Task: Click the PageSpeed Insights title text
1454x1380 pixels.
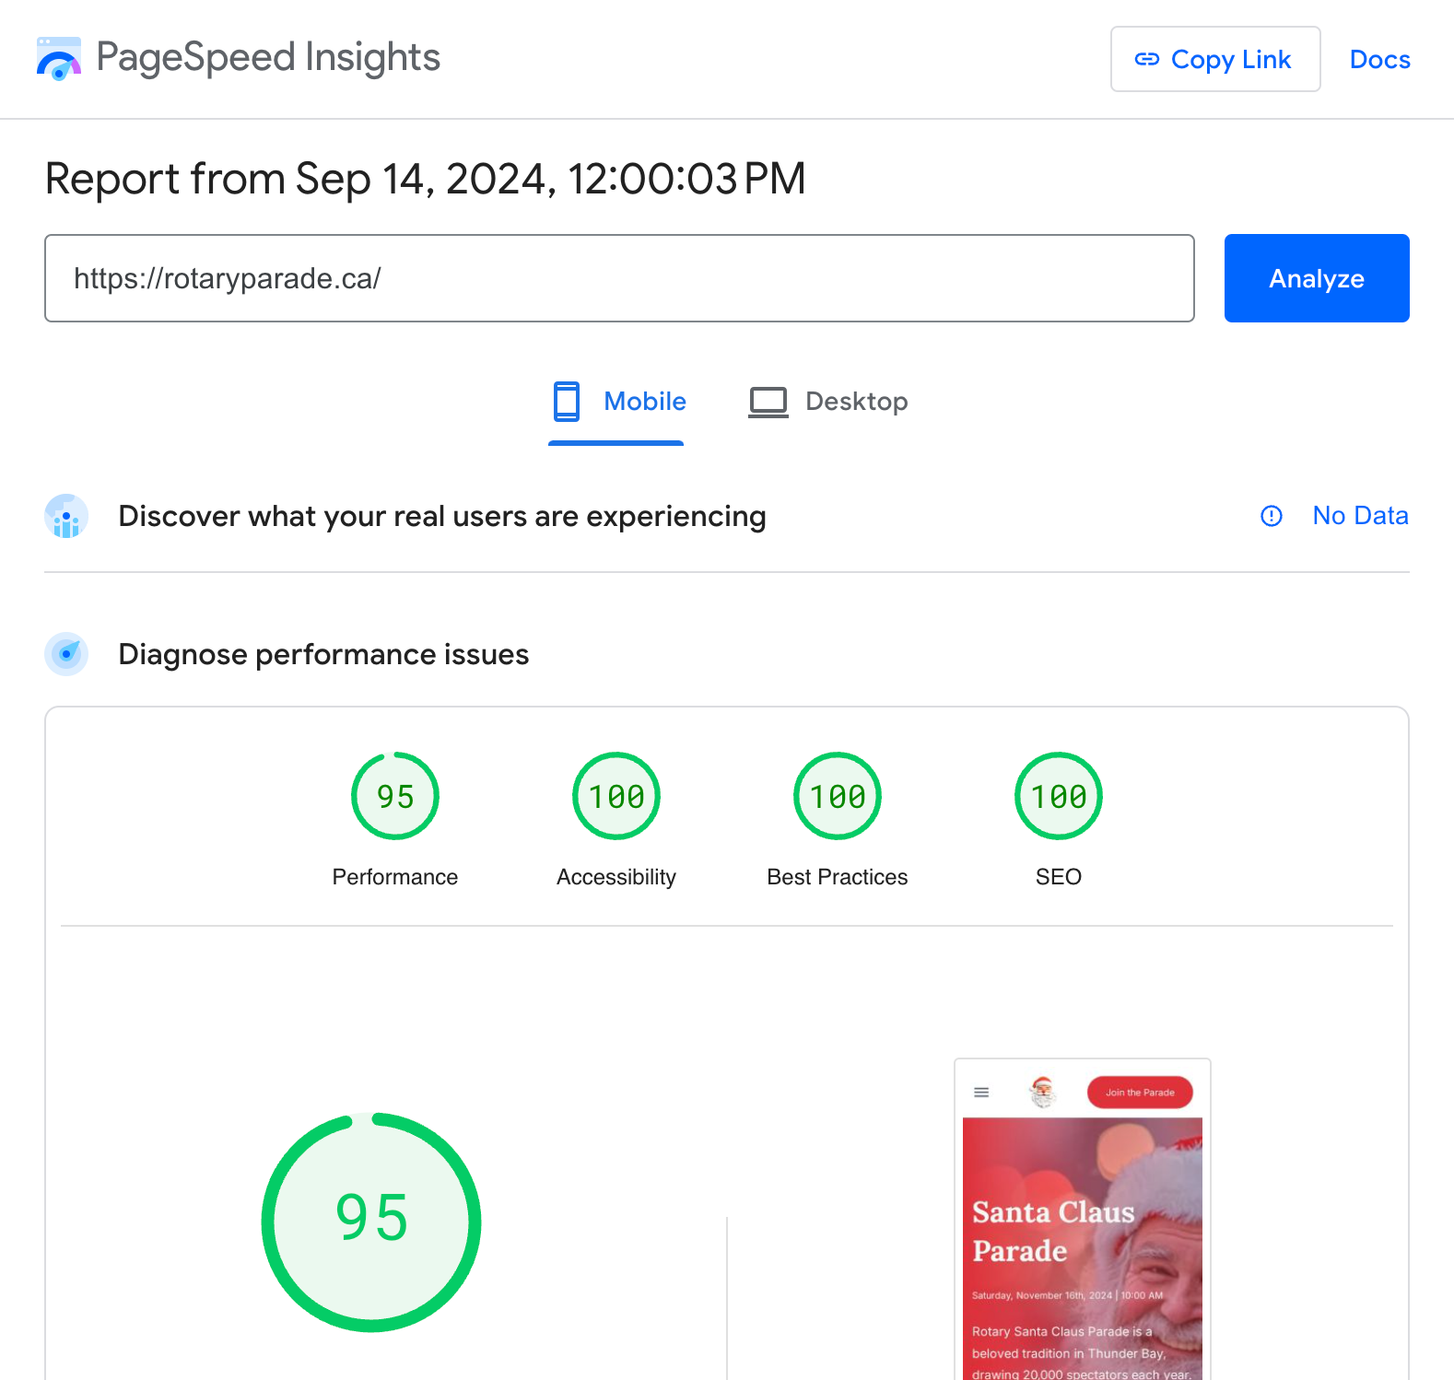Action: tap(268, 58)
